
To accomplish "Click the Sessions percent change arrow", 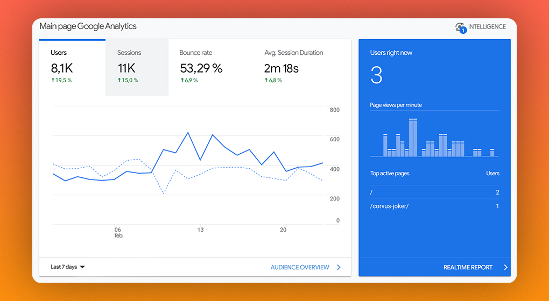I will 119,80.
